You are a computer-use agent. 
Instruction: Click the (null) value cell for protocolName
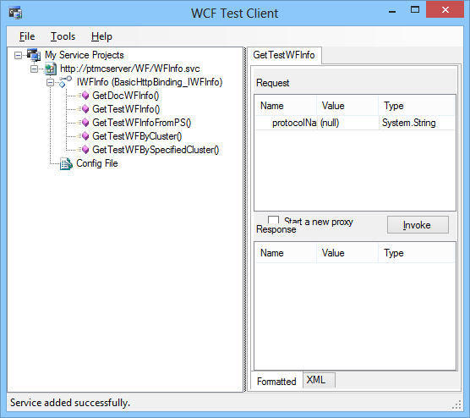coord(347,123)
